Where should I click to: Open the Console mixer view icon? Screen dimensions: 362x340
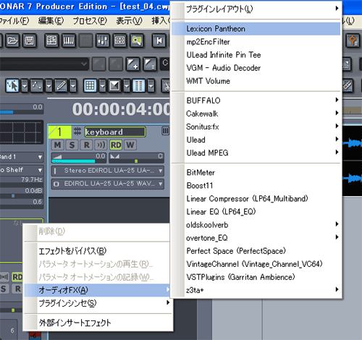click(x=103, y=41)
